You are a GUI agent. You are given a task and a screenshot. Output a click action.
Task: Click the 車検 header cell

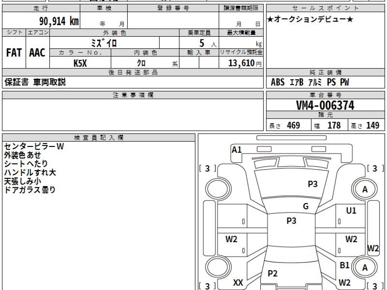pos(104,8)
